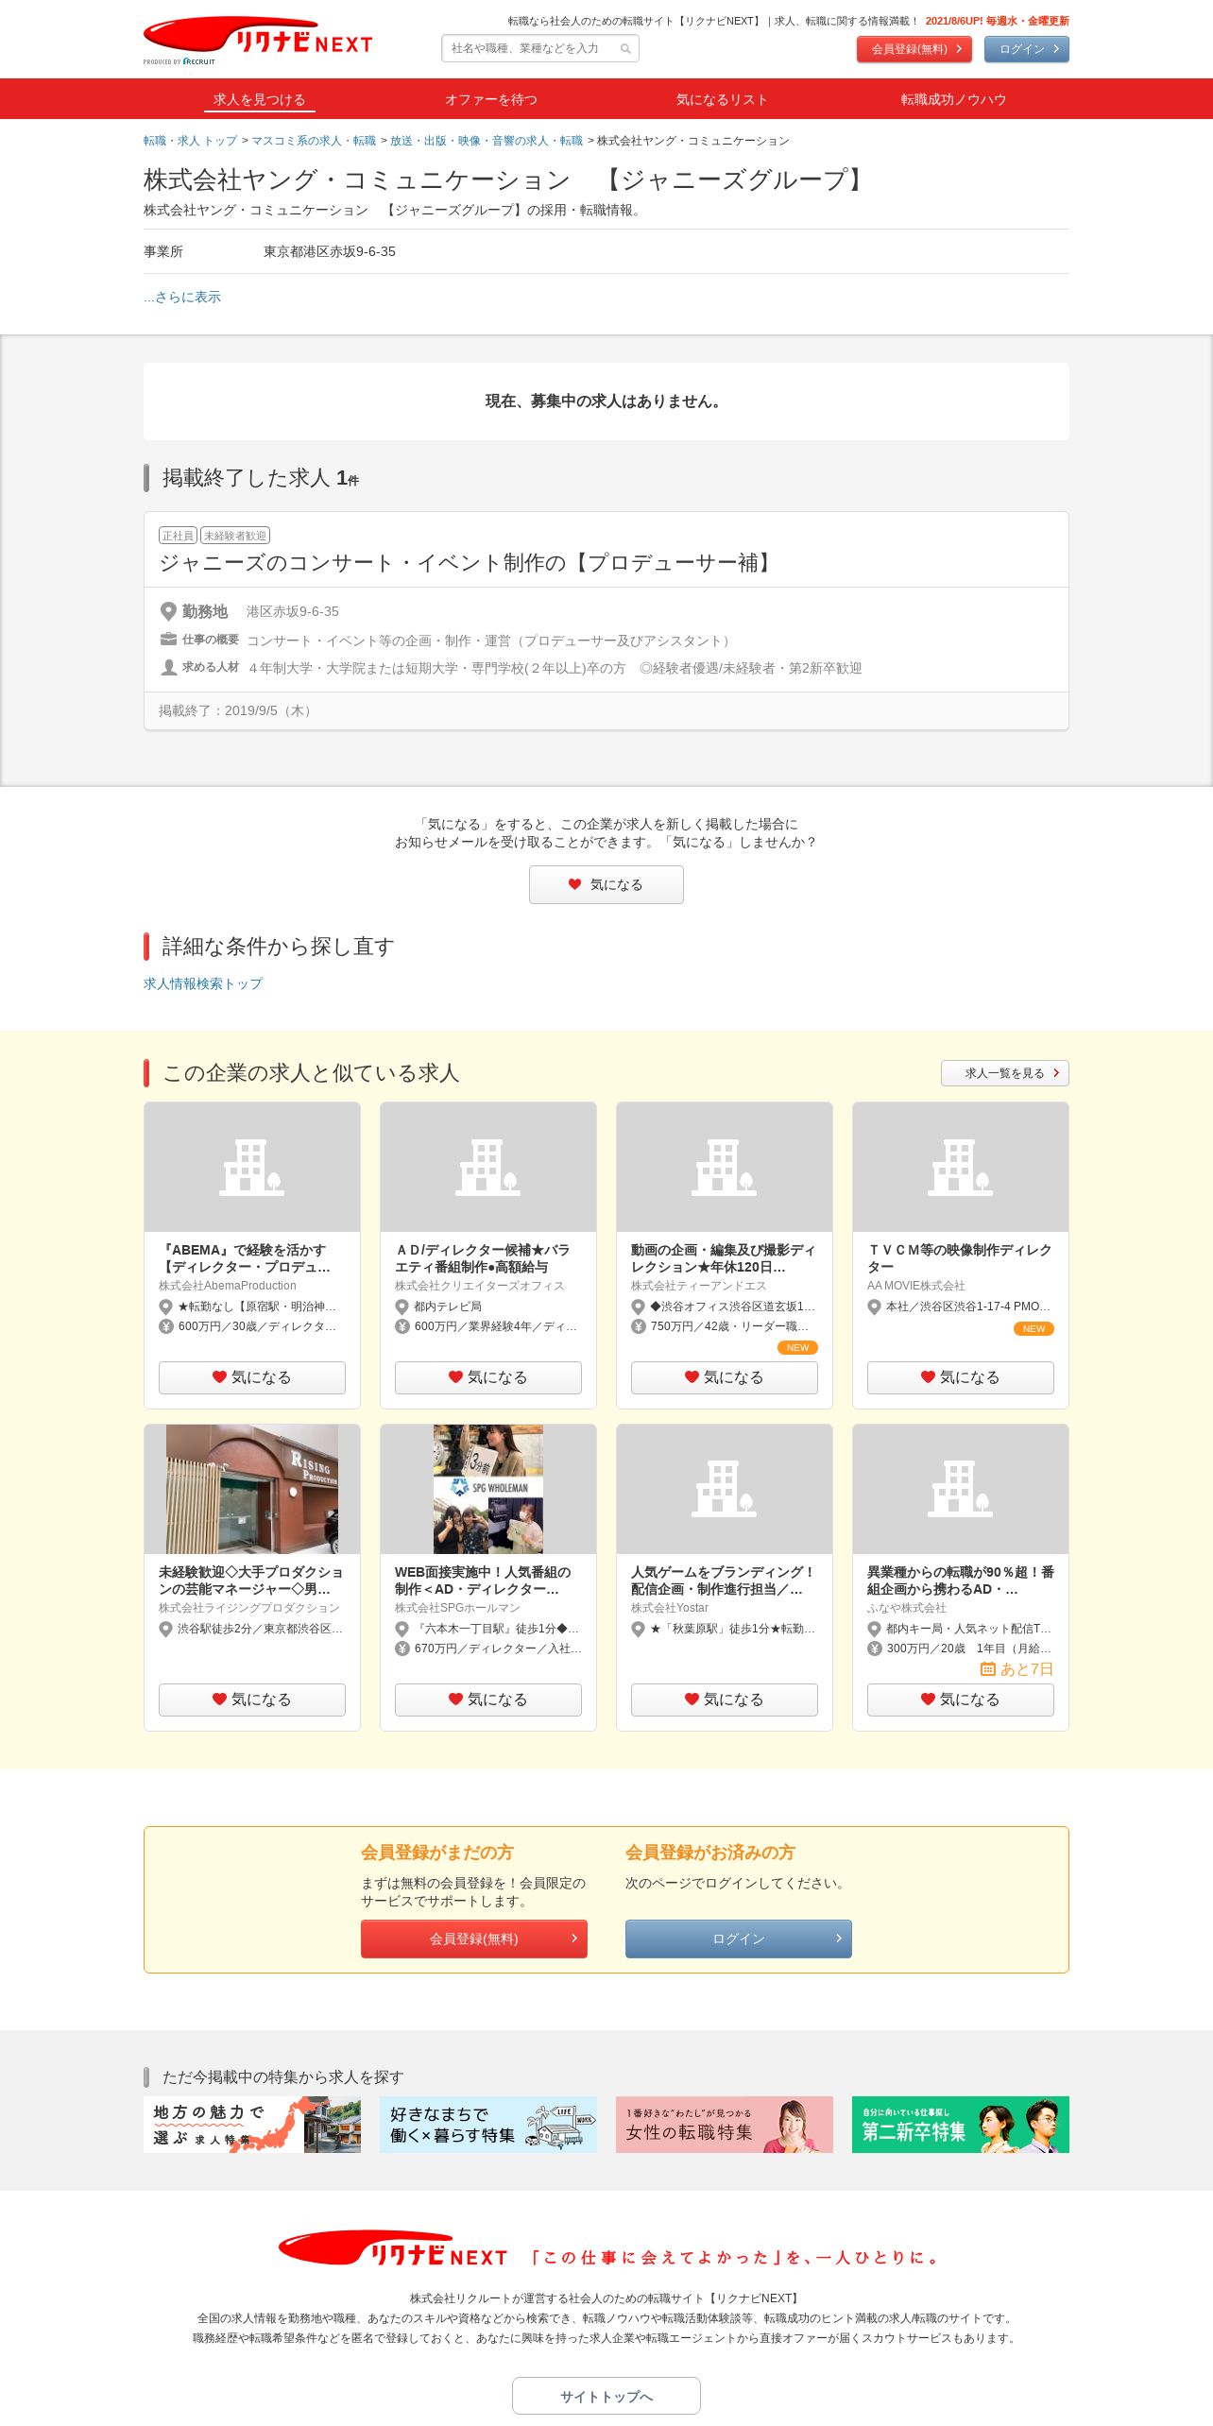Click 気になる on AA MOVIE card

point(961,1377)
